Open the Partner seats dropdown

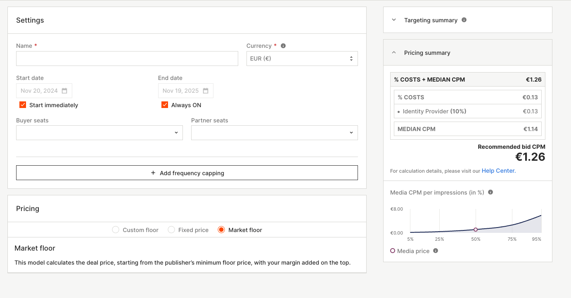pyautogui.click(x=274, y=133)
